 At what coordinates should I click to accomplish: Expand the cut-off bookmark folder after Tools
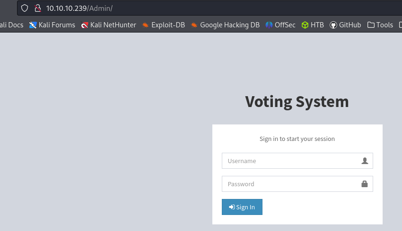pos(400,25)
